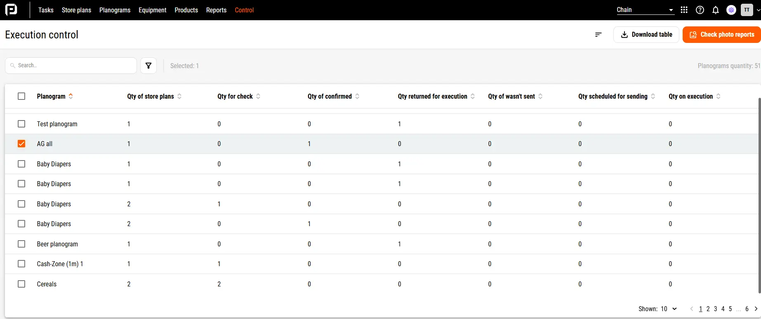Toggle the select-all header checkbox
Screen dimensions: 761x319
(21, 96)
